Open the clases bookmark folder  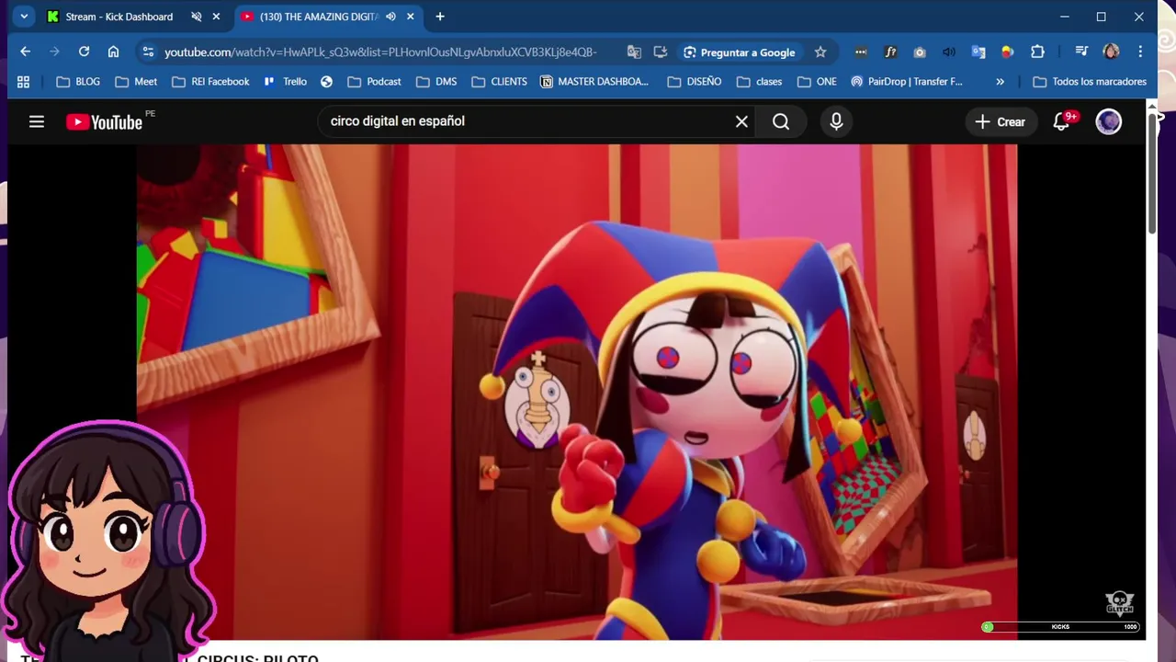pyautogui.click(x=759, y=82)
